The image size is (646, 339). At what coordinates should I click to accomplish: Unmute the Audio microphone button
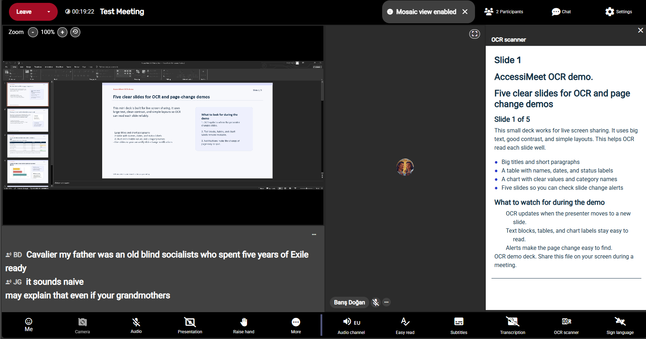pyautogui.click(x=136, y=325)
